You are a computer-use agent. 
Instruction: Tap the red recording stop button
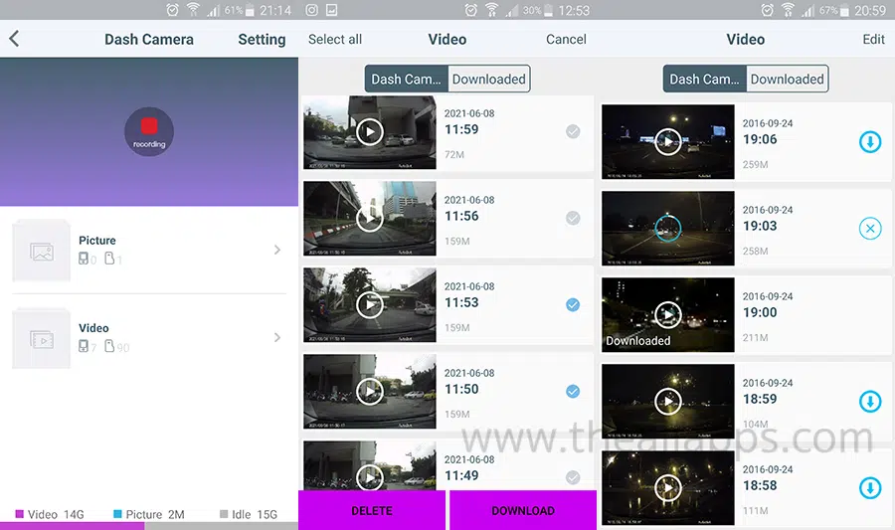click(x=149, y=127)
